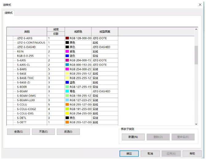Open the line pattern cell for S-BARS
The width and height of the screenshot is (206, 160).
click(105, 69)
